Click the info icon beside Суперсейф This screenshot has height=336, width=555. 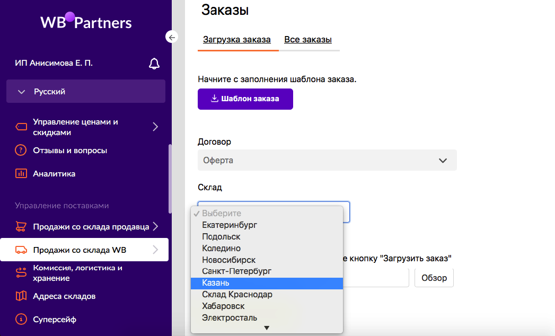(x=21, y=320)
